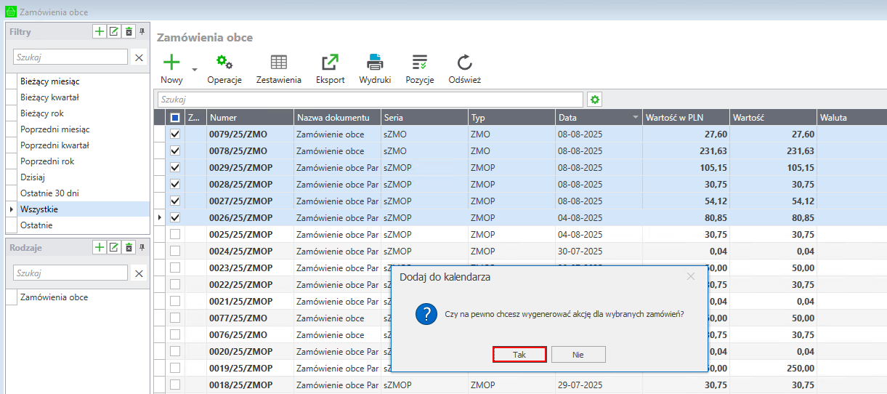Click the Eksport icon
Screen dimensions: 887x394
pyautogui.click(x=330, y=63)
